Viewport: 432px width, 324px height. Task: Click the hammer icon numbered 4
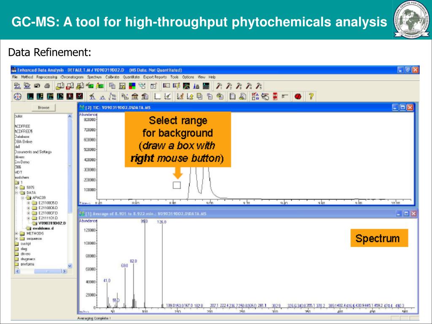tap(248, 86)
